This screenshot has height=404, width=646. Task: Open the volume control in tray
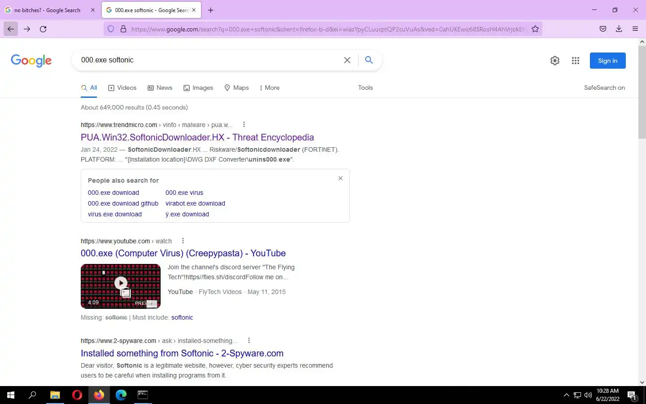pos(588,395)
